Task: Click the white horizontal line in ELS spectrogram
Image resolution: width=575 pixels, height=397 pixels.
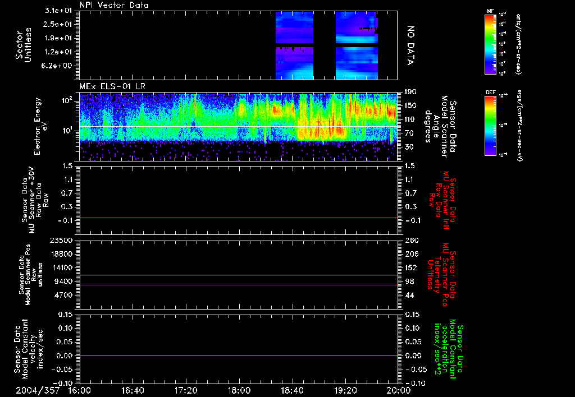Action: tap(238, 127)
